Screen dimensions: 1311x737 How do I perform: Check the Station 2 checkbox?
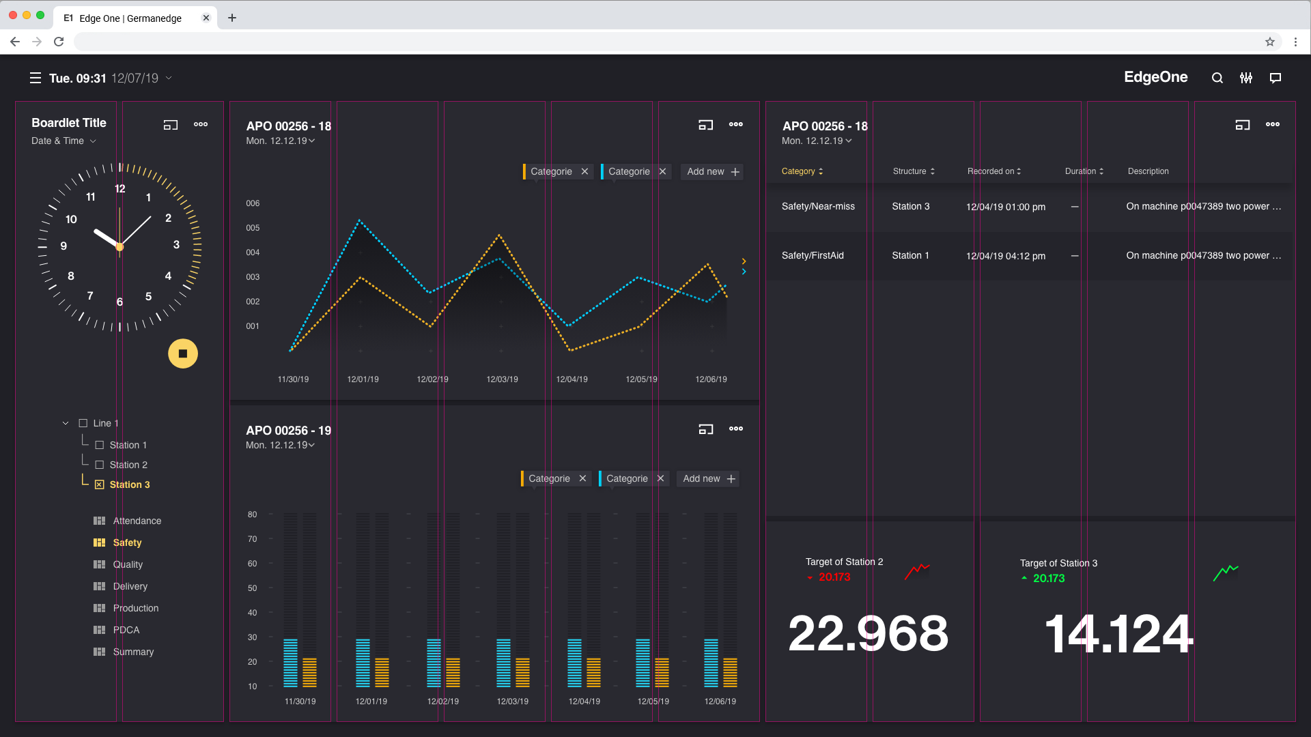pos(100,465)
